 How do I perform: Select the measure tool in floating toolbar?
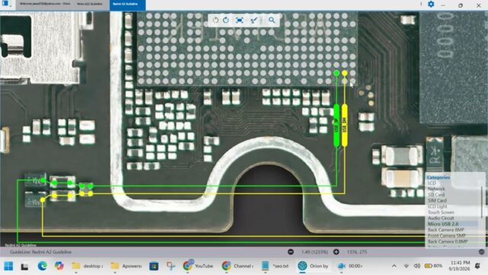click(x=254, y=21)
